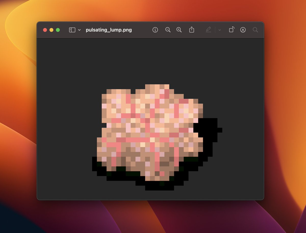The height and width of the screenshot is (233, 306).
Task: Minimize the Preview window
Action: (x=52, y=30)
